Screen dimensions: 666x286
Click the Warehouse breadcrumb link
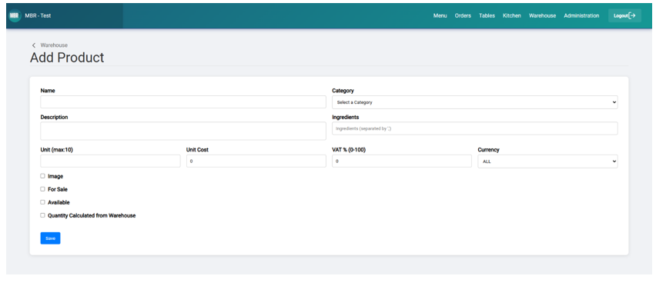click(54, 45)
